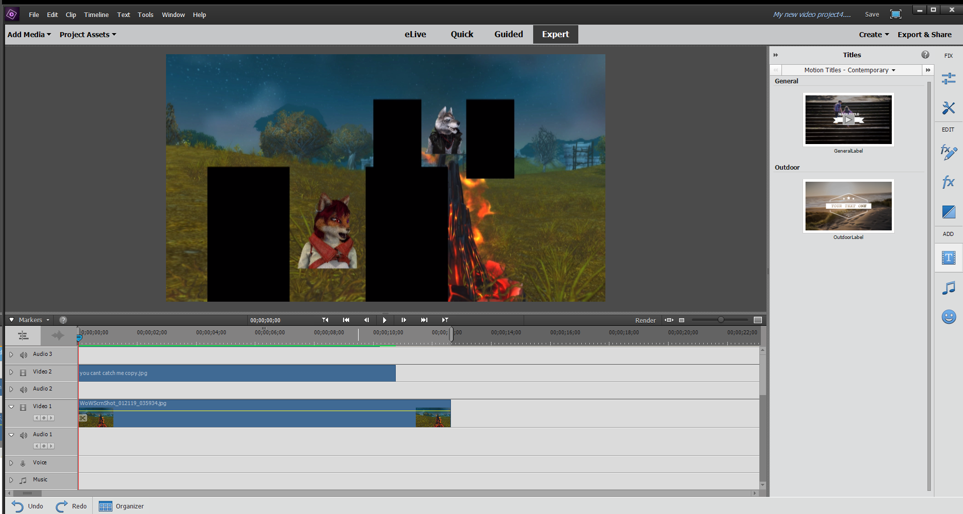Step forward one frame
The height and width of the screenshot is (514, 963).
(404, 320)
